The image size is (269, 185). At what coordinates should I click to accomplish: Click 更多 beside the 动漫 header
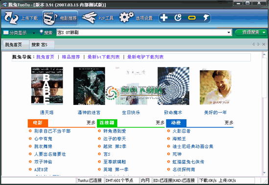229,123
